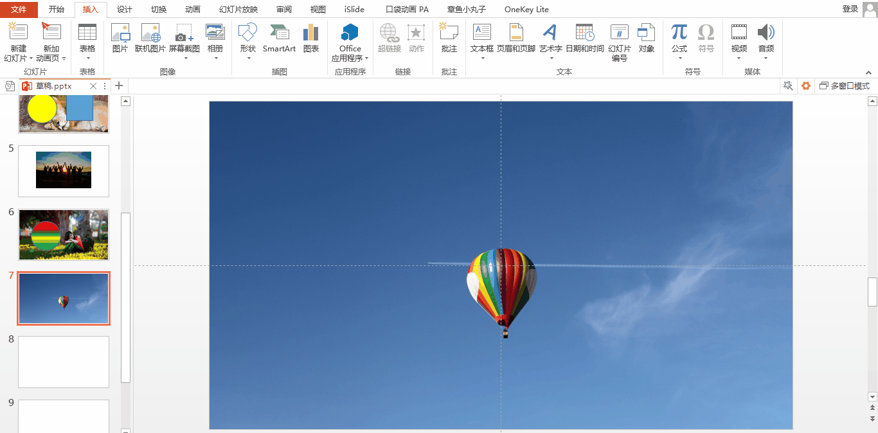This screenshot has width=878, height=433.
Task: Toggle 多窗口模式 multi-window mode
Action: coord(845,86)
